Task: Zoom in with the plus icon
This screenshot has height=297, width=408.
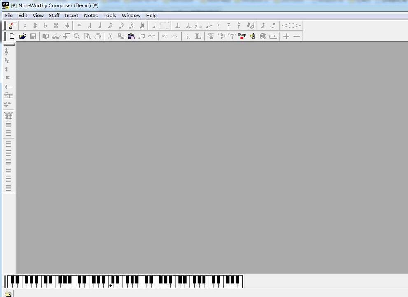Action: point(286,36)
